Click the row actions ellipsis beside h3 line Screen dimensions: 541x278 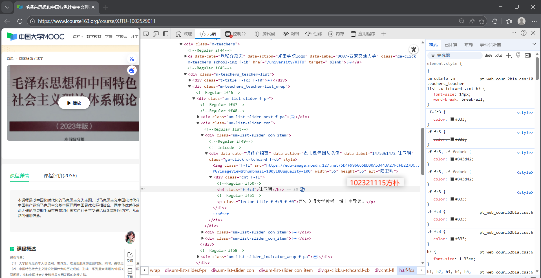tap(143, 189)
